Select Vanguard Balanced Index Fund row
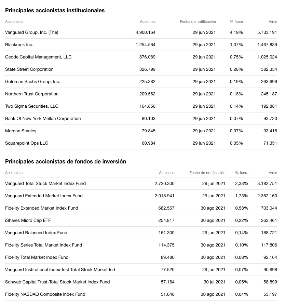 (x=141, y=232)
